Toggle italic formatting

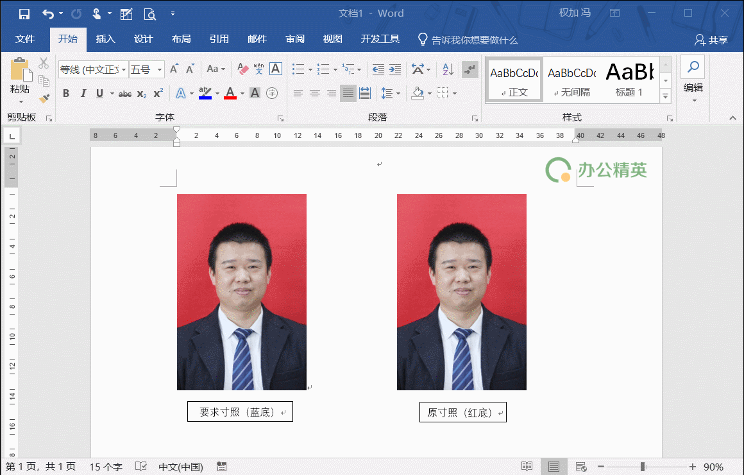tap(84, 93)
